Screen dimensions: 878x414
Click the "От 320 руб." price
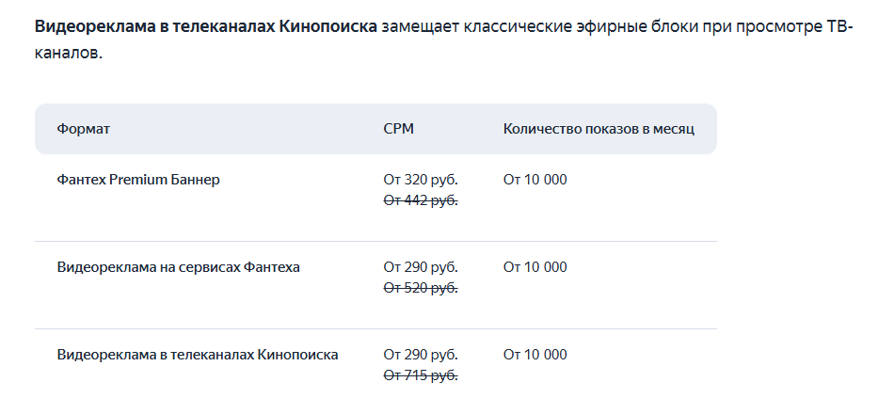point(421,180)
